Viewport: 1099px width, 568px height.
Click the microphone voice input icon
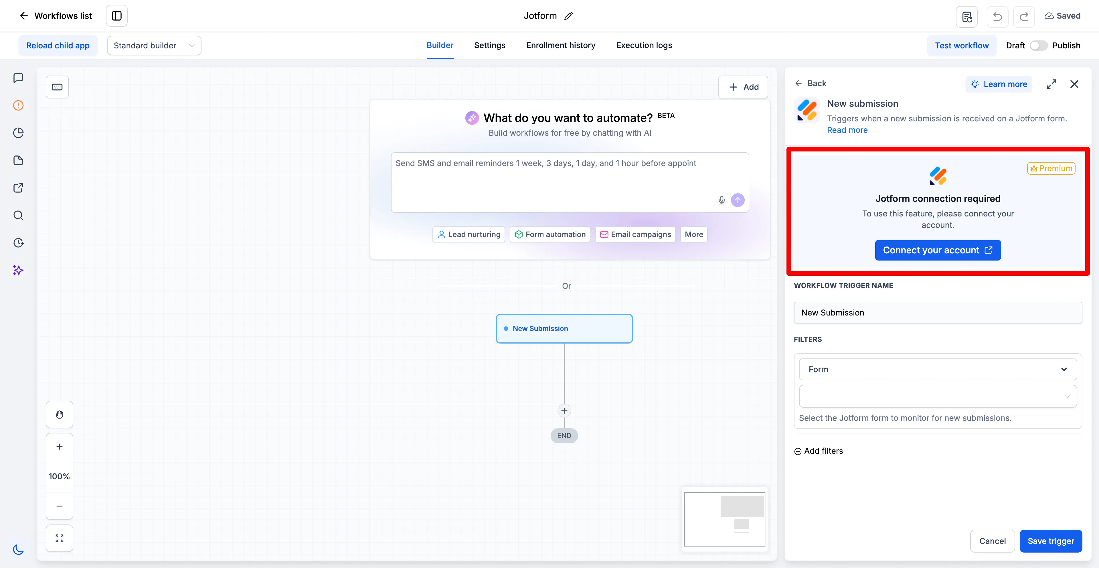coord(722,200)
